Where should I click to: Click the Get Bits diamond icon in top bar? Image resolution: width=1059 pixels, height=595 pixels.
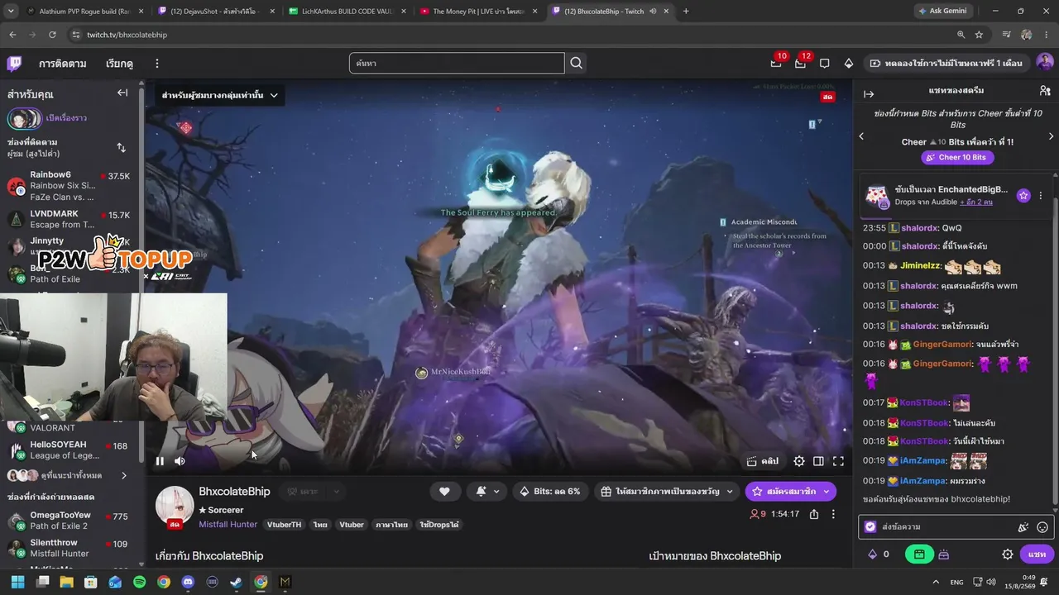pyautogui.click(x=848, y=64)
